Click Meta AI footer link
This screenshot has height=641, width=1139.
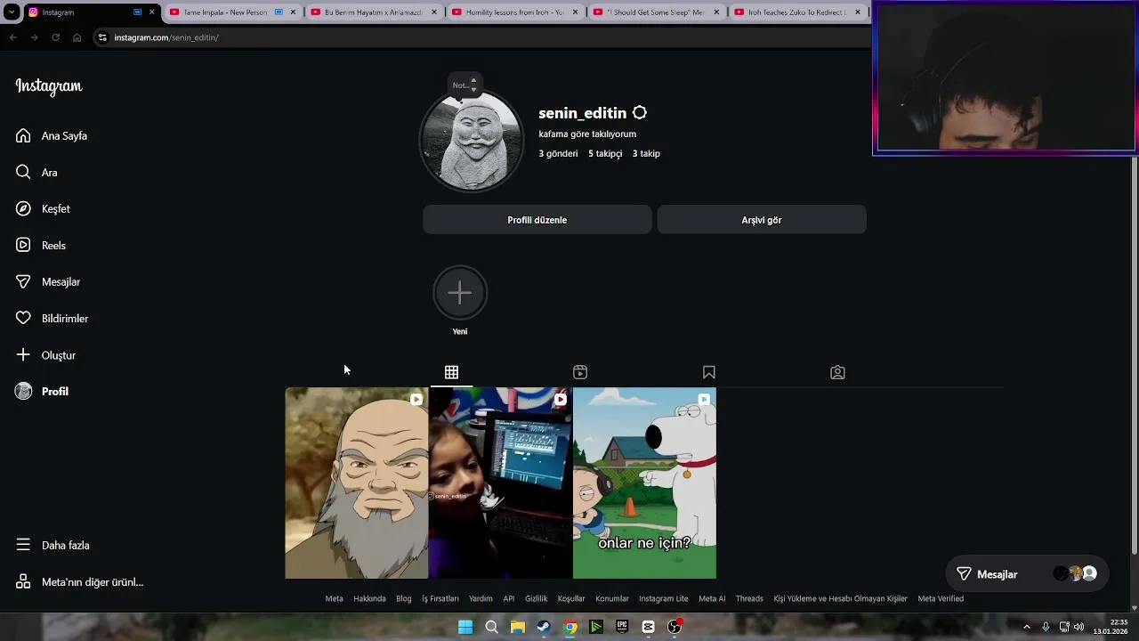click(x=712, y=598)
